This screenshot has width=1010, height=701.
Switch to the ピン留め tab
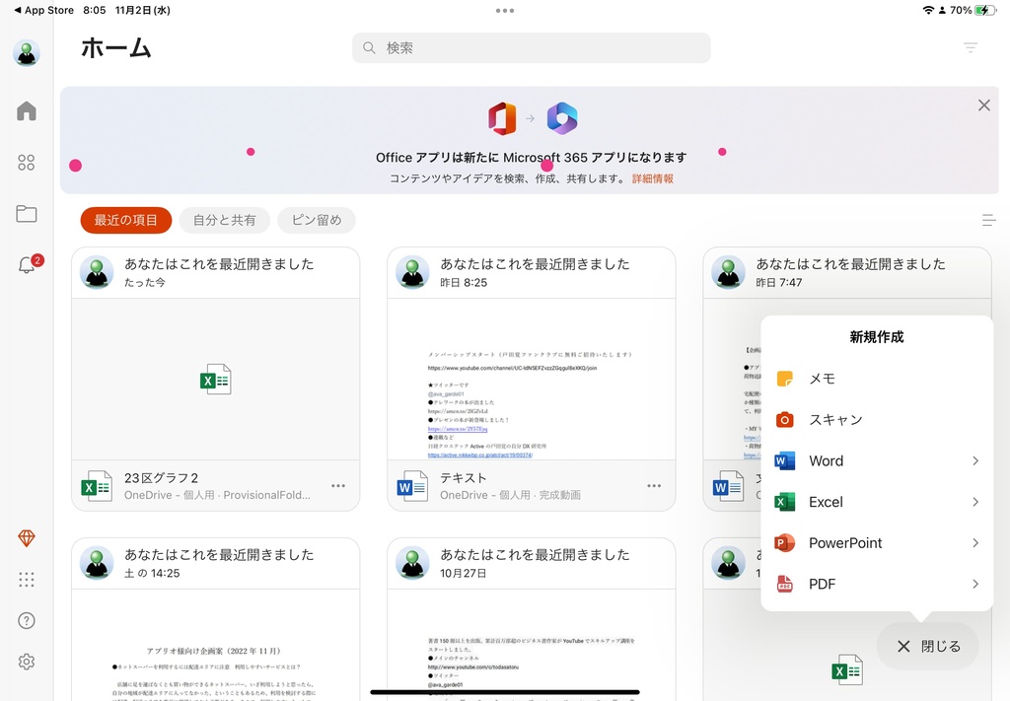[317, 220]
